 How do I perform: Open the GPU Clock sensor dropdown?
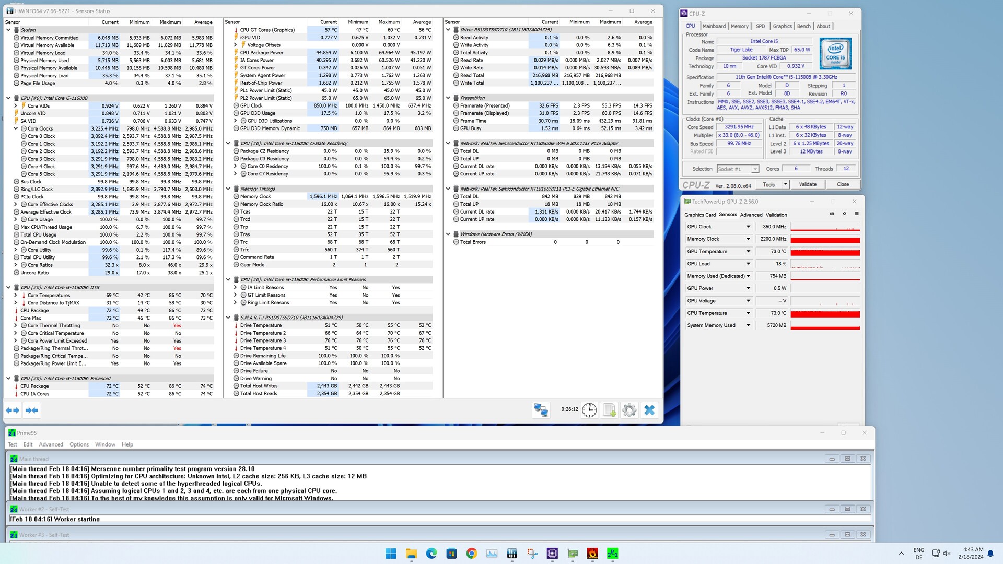tap(748, 227)
